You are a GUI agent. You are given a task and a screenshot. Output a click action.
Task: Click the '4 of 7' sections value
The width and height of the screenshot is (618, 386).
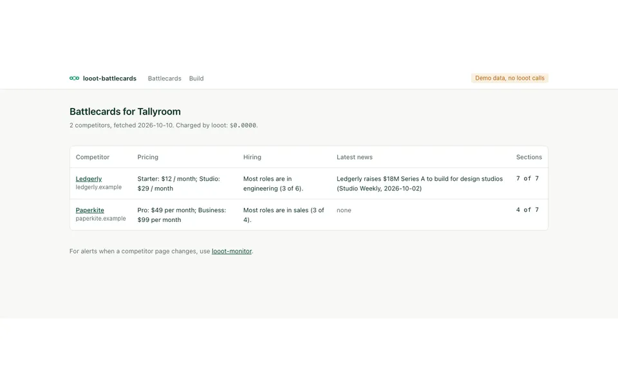pyautogui.click(x=527, y=210)
